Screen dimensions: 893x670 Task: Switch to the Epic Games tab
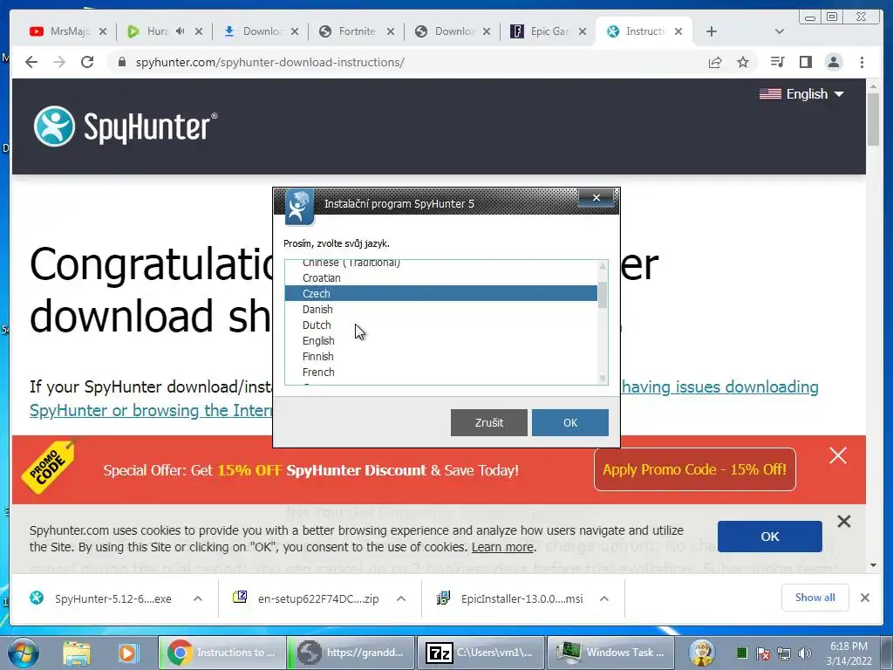[549, 31]
